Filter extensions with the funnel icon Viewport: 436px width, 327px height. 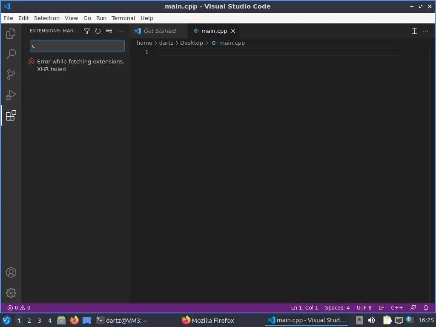tap(87, 31)
